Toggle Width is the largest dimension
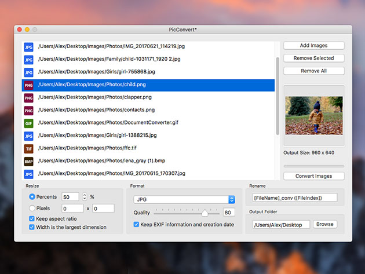Image resolution: width=365 pixels, height=274 pixels. point(32,227)
